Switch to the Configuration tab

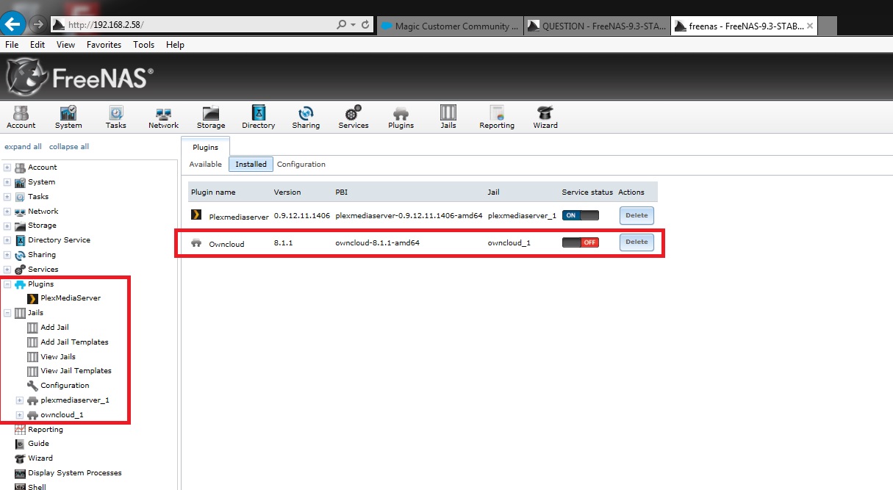301,165
